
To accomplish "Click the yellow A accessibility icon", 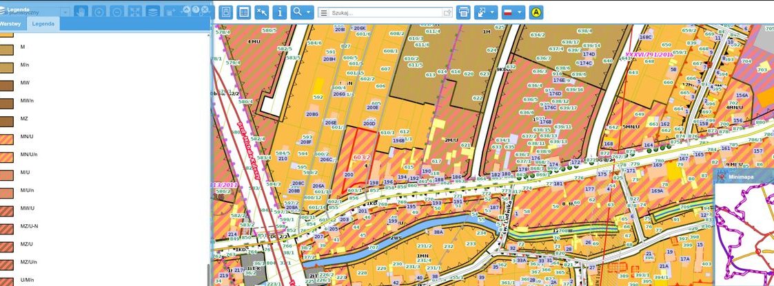I will (x=537, y=12).
